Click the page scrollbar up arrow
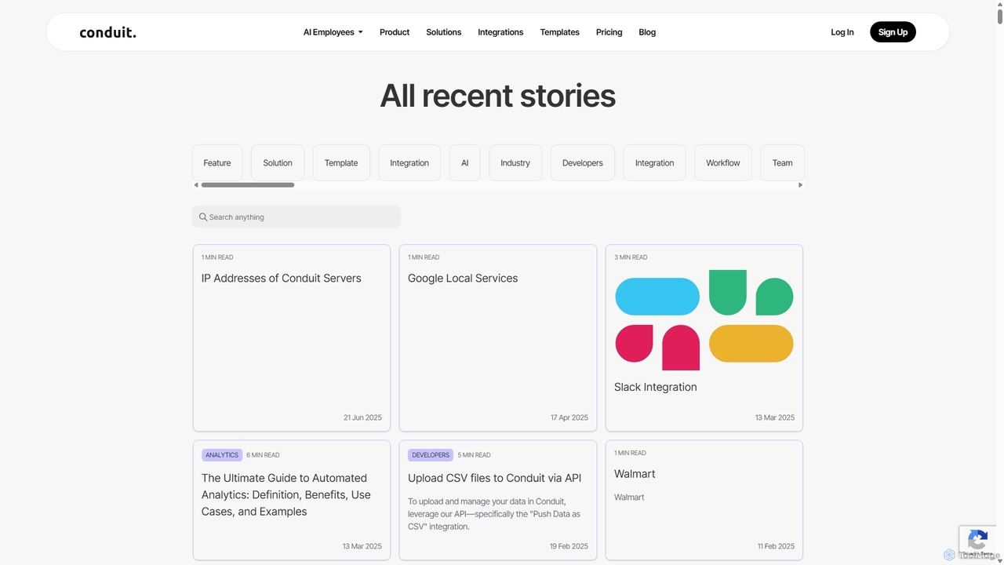1004x565 pixels. coord(999,5)
